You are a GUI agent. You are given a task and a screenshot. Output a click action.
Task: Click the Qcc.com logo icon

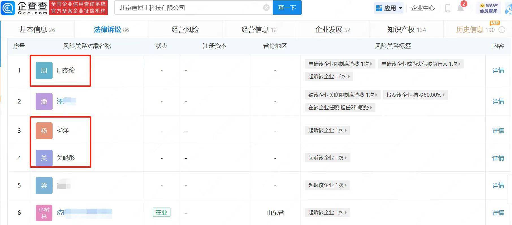point(8,8)
